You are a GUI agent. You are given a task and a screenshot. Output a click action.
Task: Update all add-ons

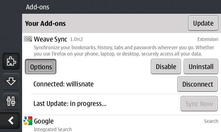click(203, 23)
